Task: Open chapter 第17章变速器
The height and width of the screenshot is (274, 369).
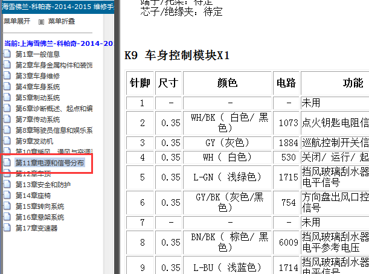Action: [36, 228]
